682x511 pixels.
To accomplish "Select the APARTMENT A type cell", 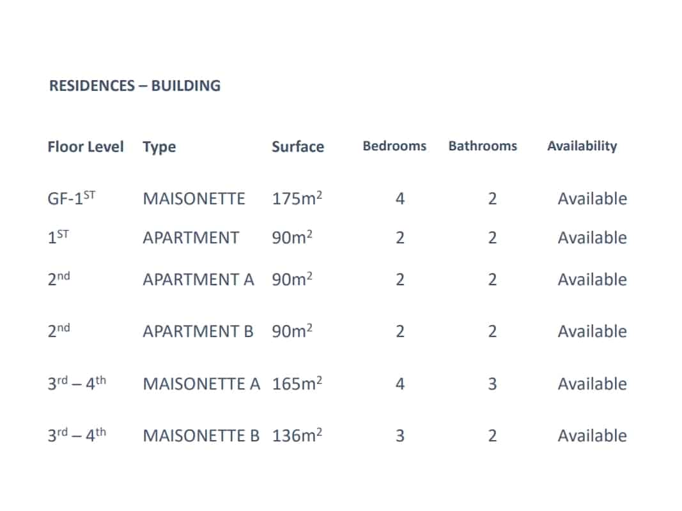I will pos(198,279).
